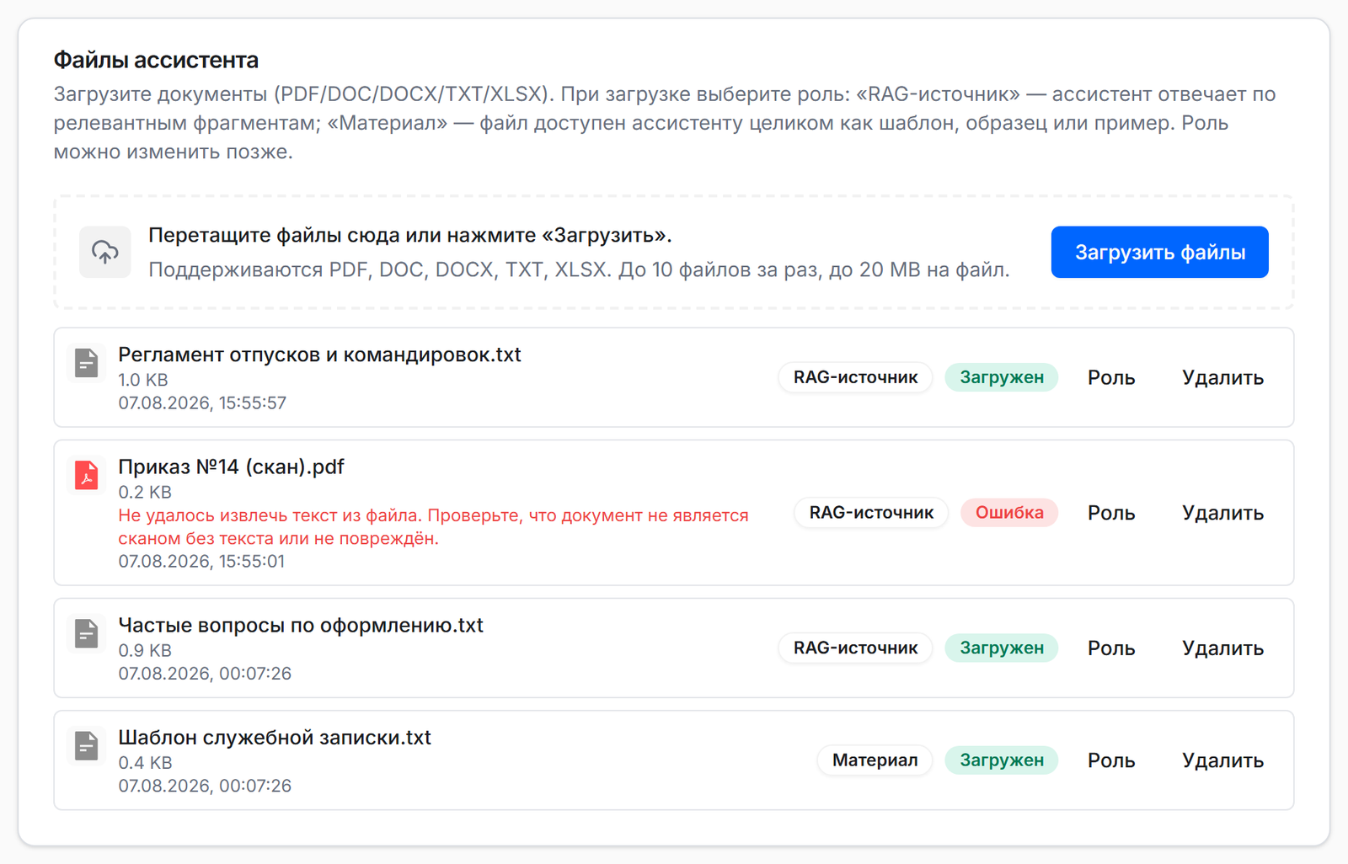Click text "Перетащите файлы сюда или нажмите «Загрузить»."
Image resolution: width=1348 pixels, height=864 pixels.
[x=410, y=235]
